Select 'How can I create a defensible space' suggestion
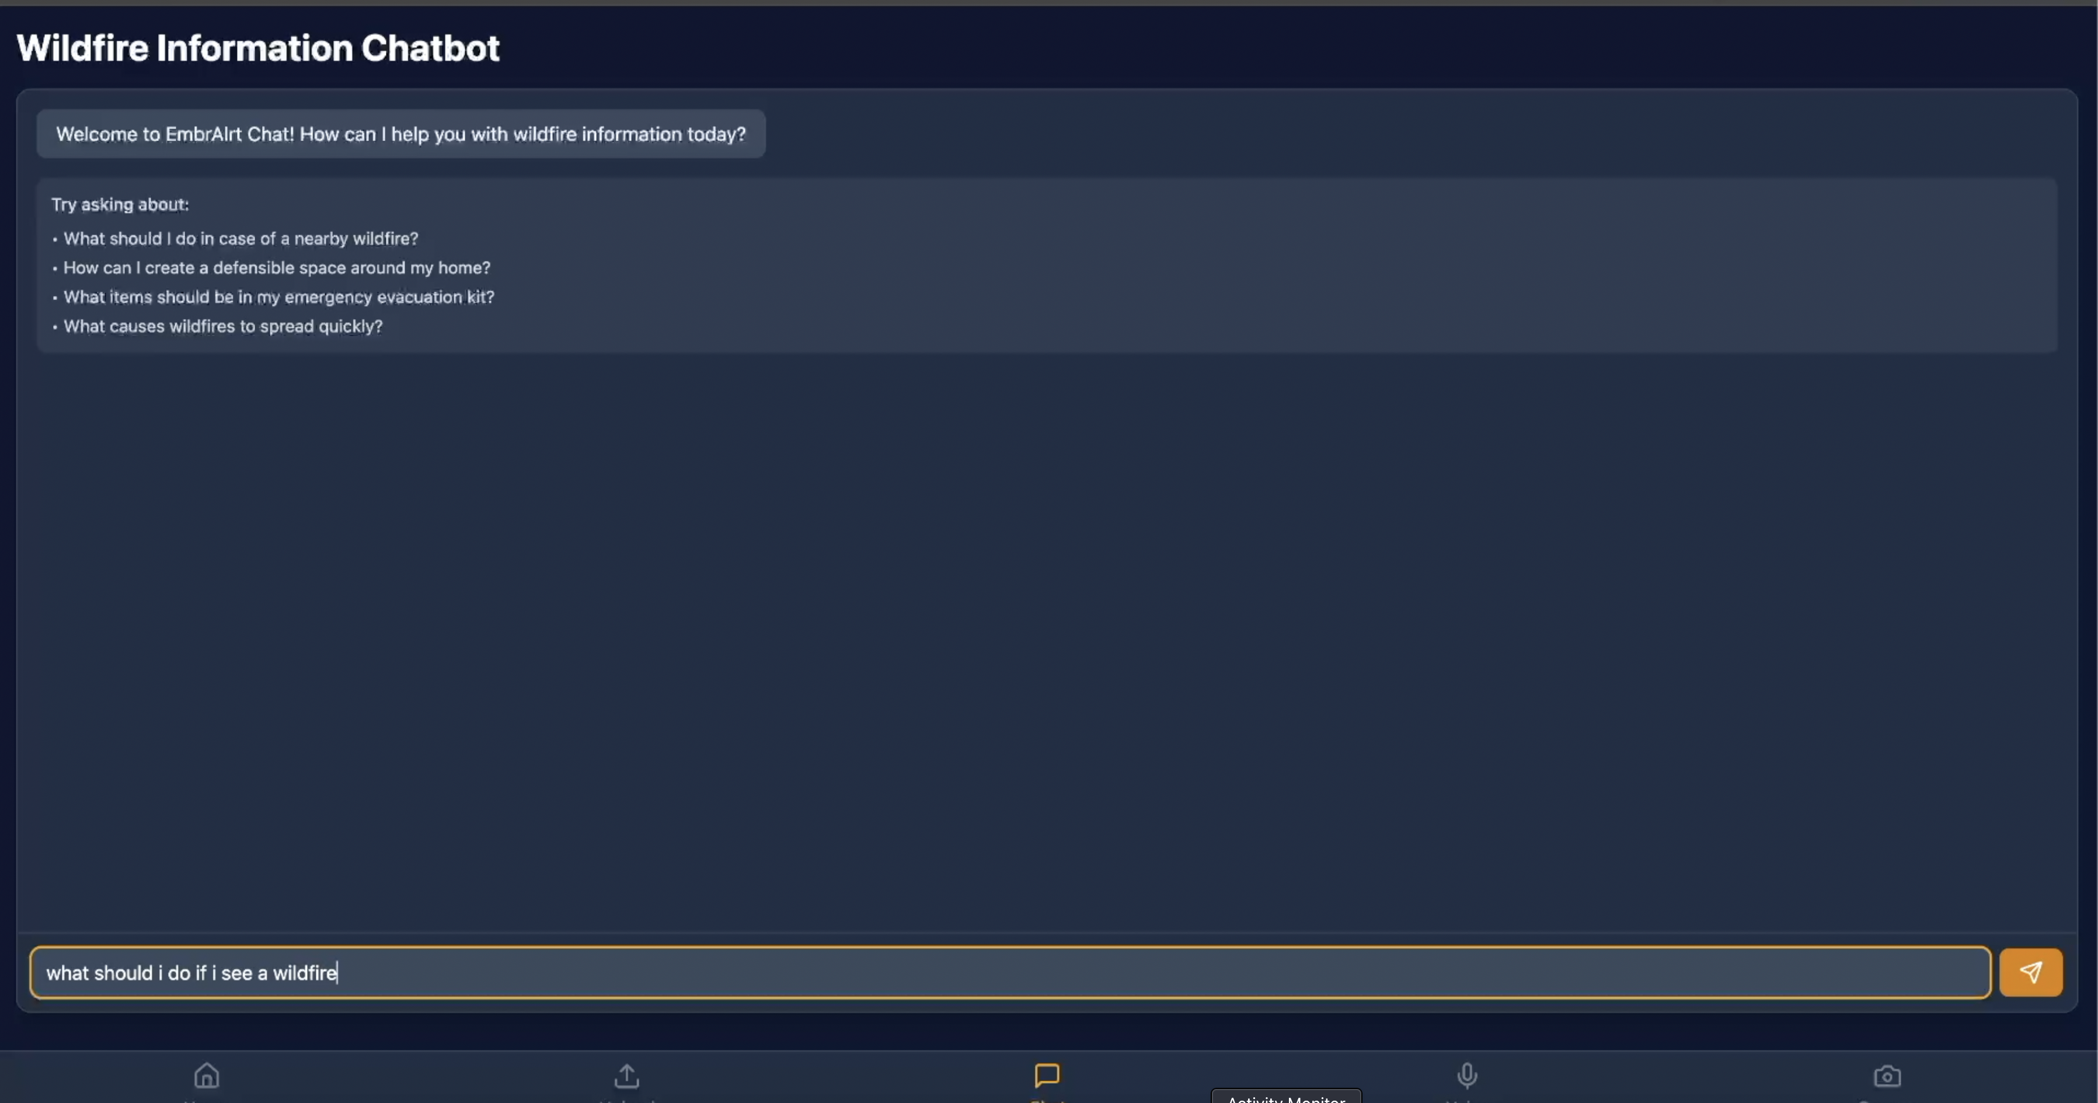2098x1103 pixels. 276,268
